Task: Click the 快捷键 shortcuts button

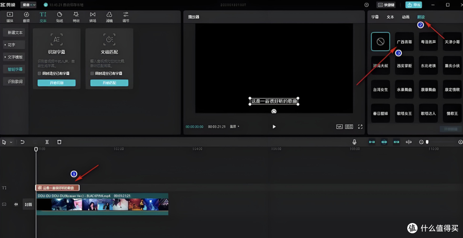Action: pos(386,5)
